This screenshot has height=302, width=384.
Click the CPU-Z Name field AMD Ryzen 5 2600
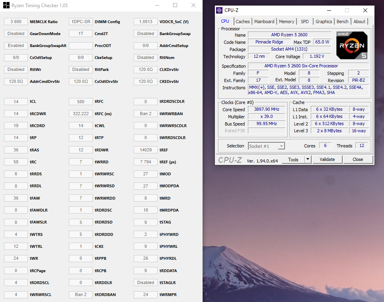[x=289, y=35]
